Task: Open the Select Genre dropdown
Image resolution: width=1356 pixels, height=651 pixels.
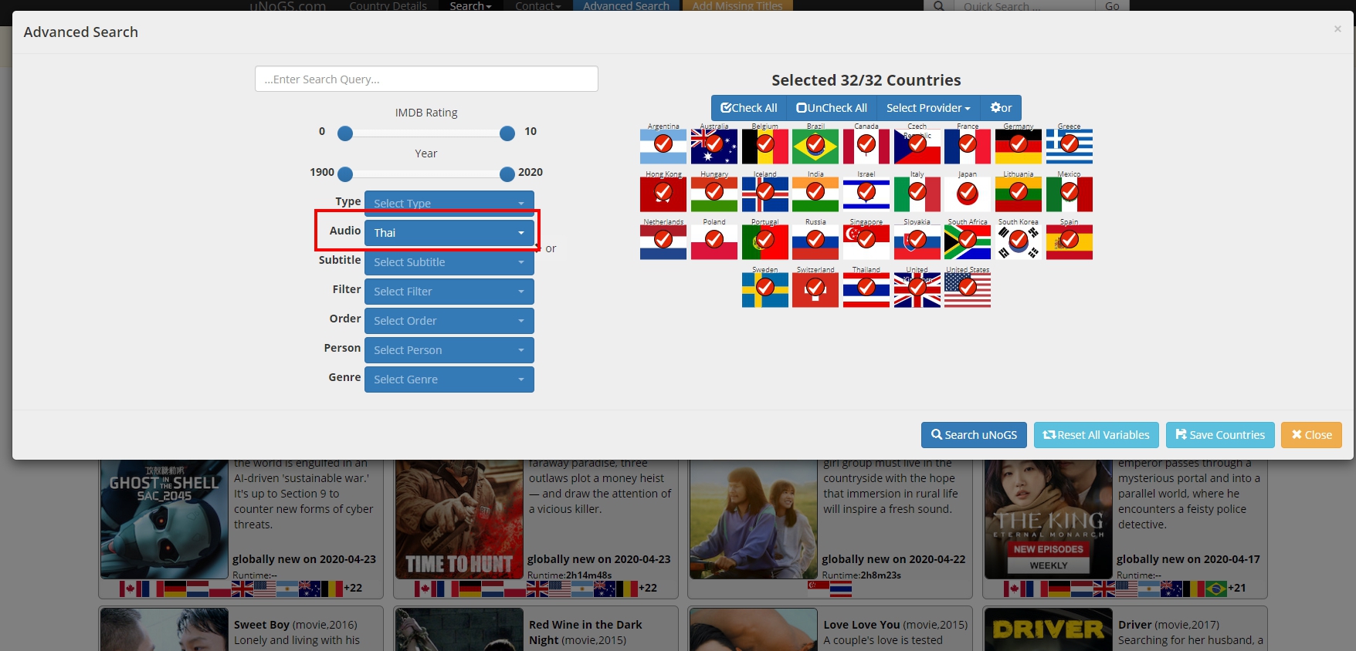Action: pos(449,379)
